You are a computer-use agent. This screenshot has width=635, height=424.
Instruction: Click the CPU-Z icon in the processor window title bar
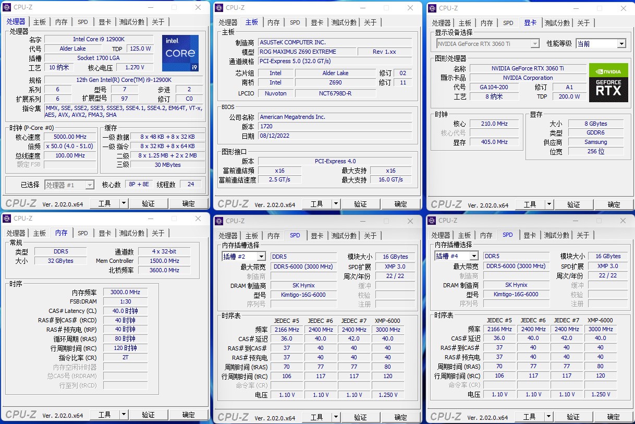pos(7,7)
